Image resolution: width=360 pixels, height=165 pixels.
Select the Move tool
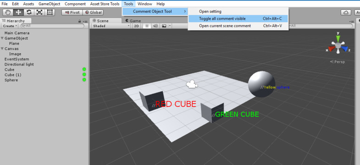pos(18,12)
